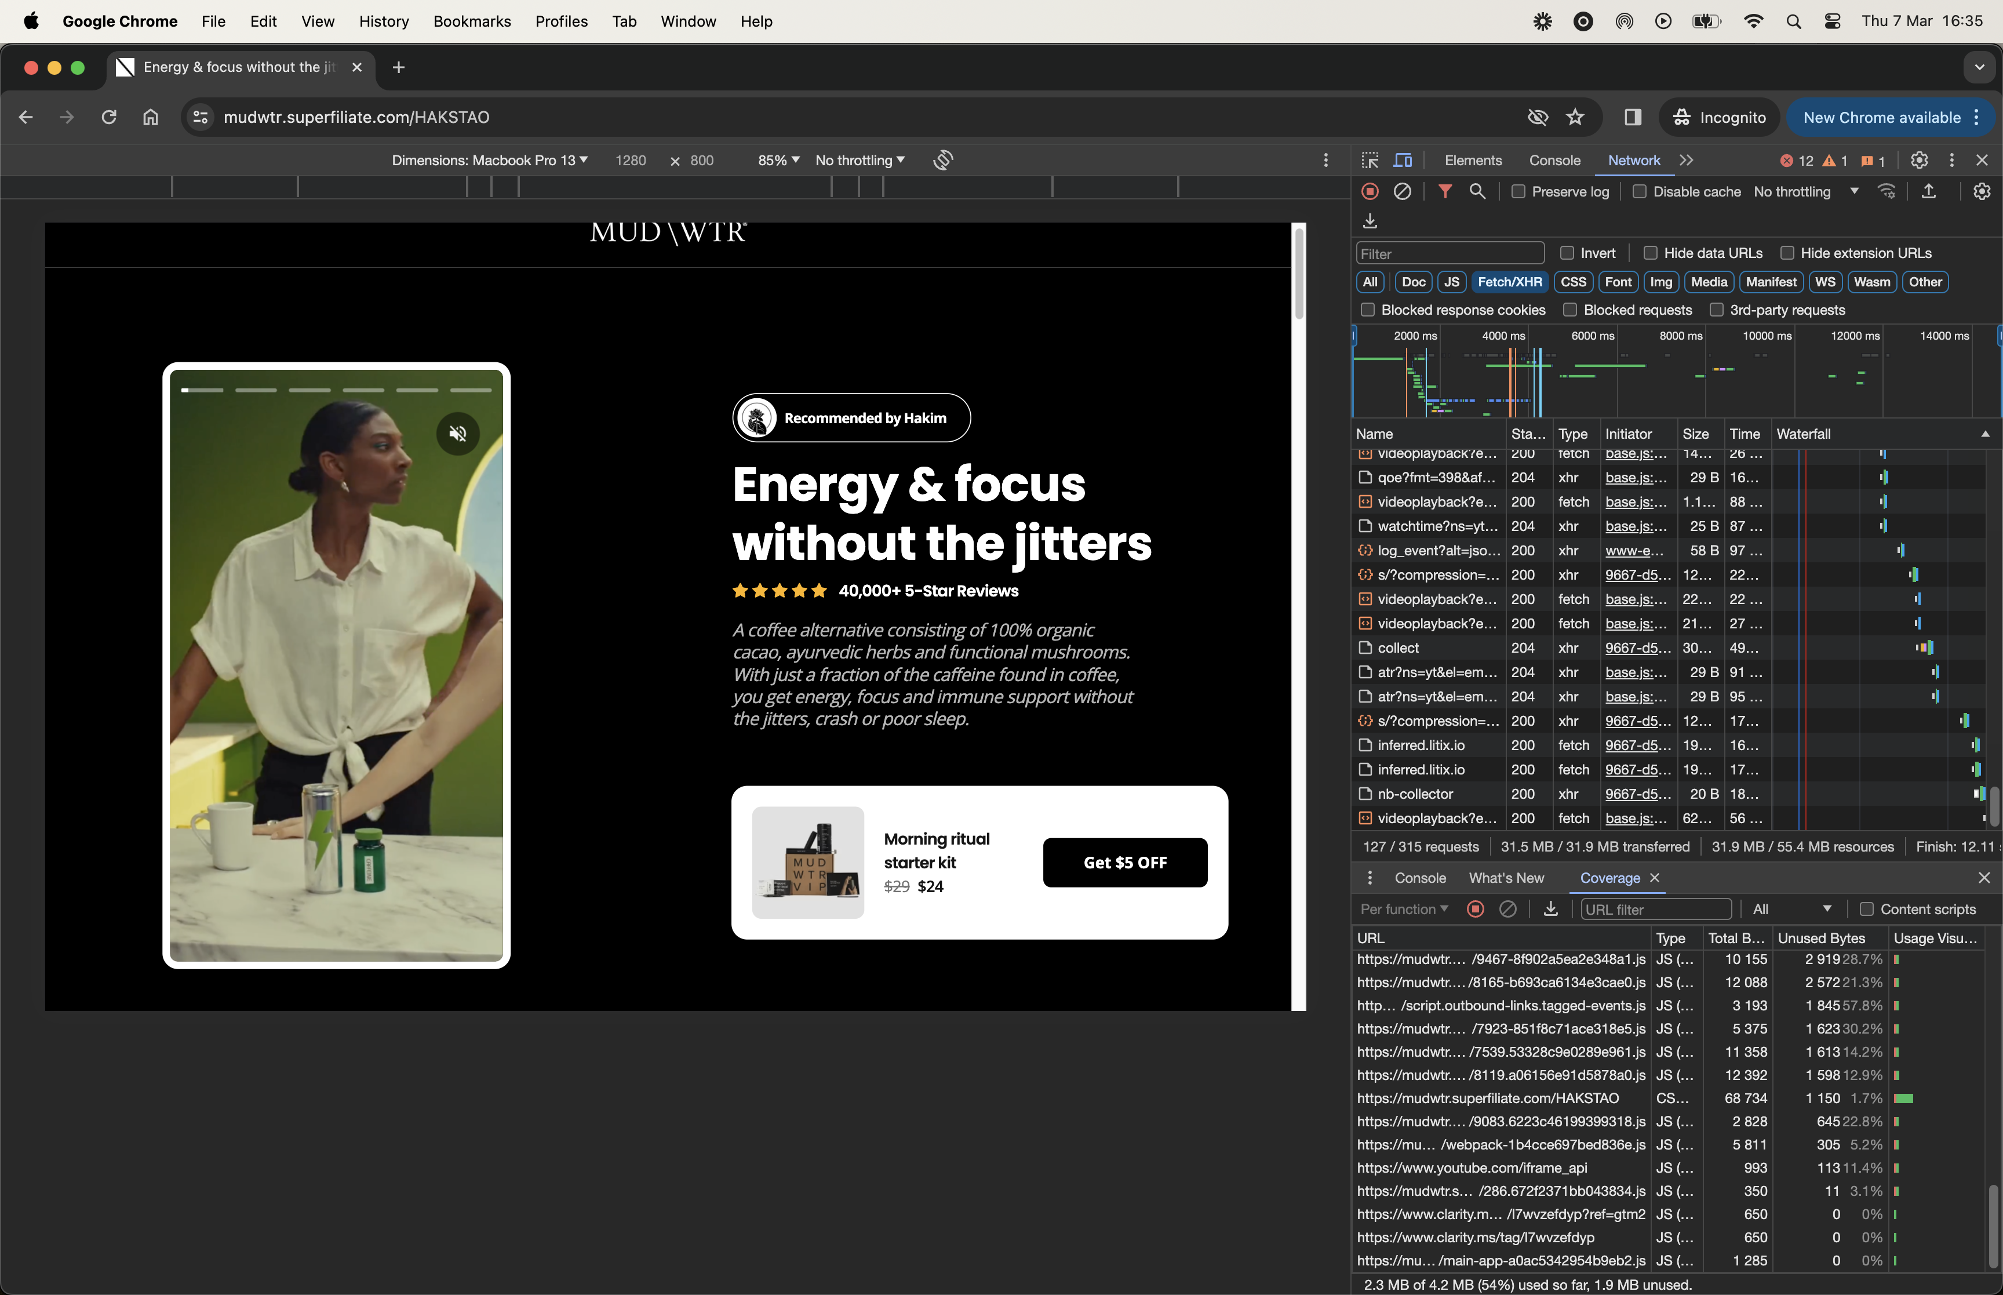Click the network Filter input

coord(1450,253)
